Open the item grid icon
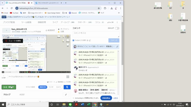 point(68,77)
